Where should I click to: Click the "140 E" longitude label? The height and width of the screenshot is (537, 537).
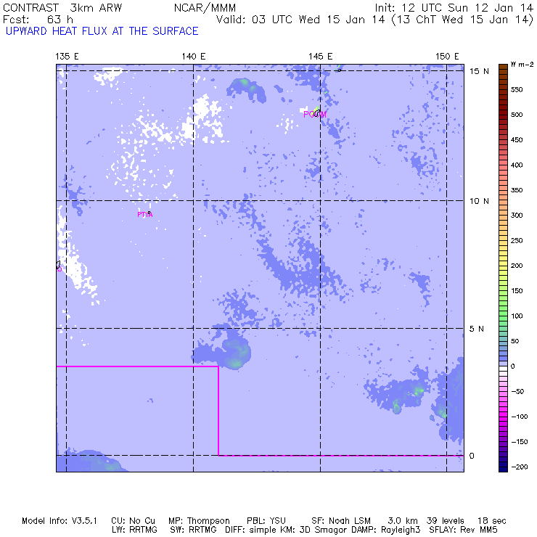point(194,56)
